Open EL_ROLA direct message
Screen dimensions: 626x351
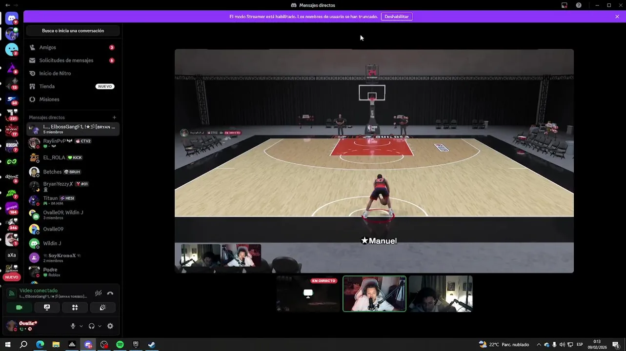pos(73,157)
